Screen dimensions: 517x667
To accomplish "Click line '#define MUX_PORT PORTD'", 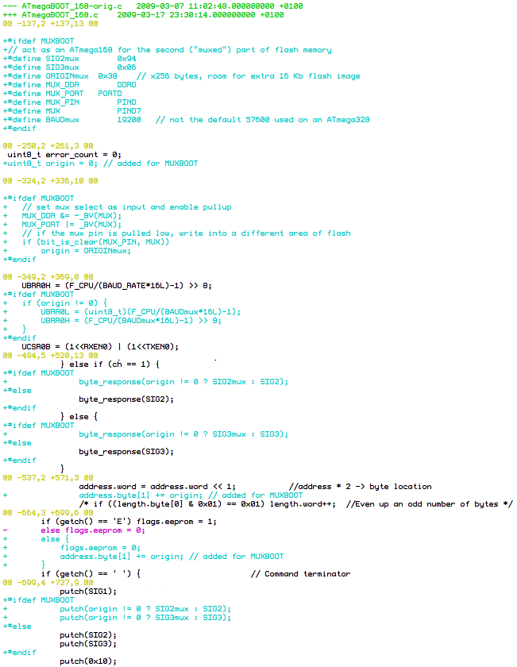I will coord(62,94).
